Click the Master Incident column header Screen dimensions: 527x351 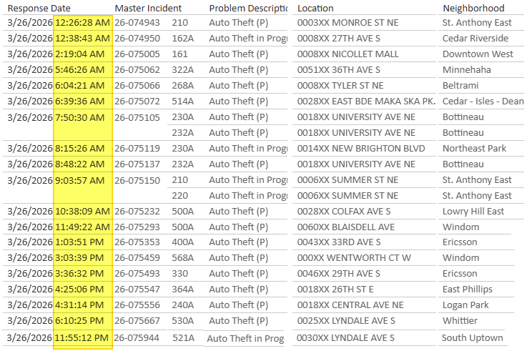click(x=148, y=8)
